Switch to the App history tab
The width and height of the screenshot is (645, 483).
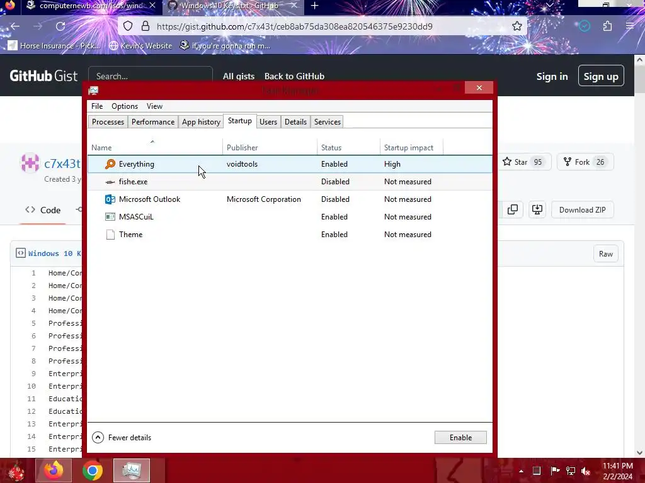click(x=201, y=122)
